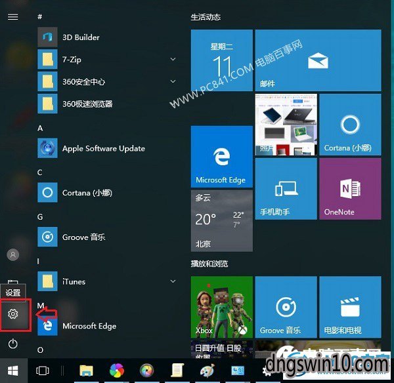Open the Microsoft Edge tile
Image resolution: width=394 pixels, height=383 pixels.
222,157
